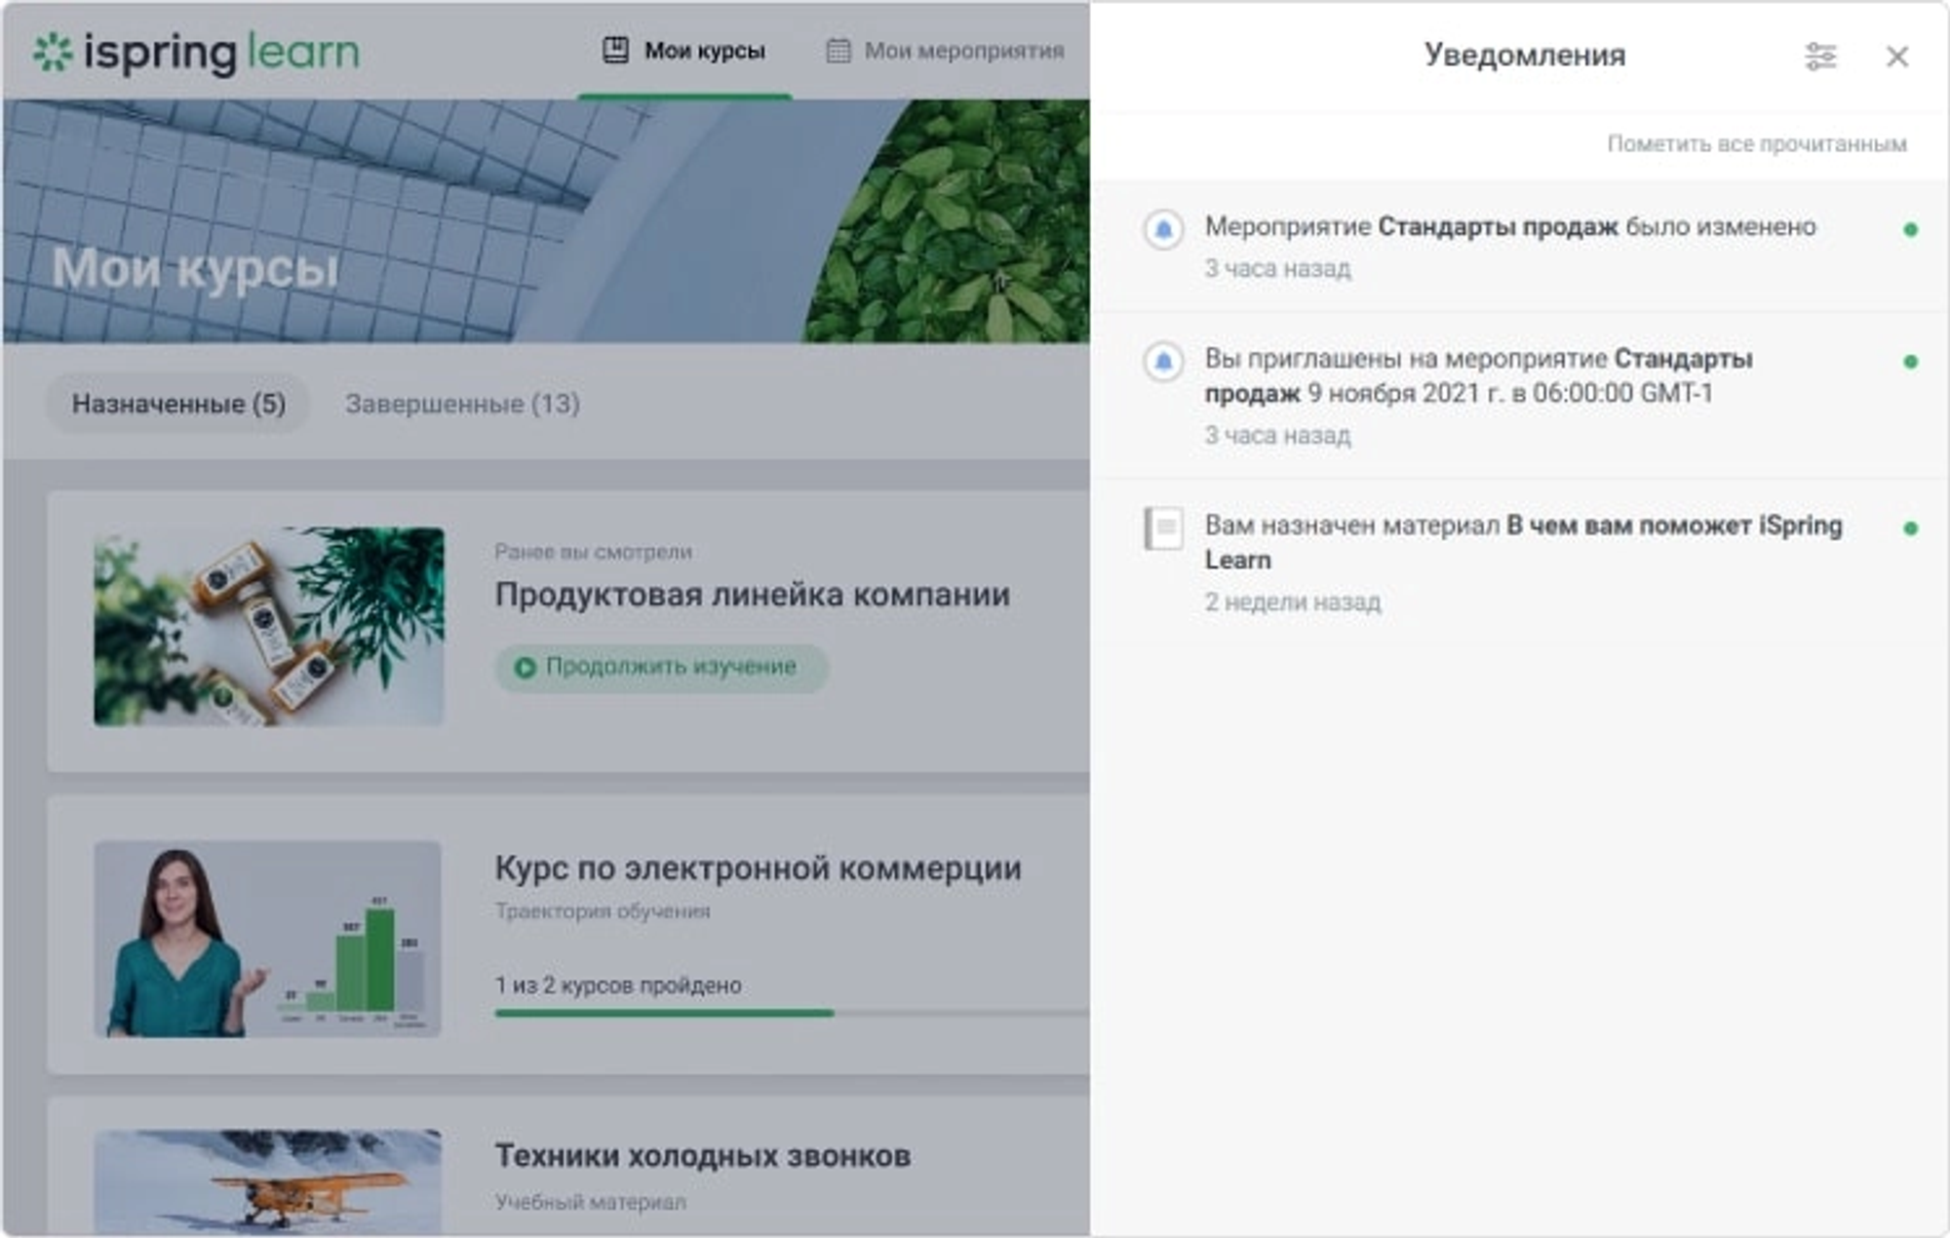This screenshot has height=1238, width=1950.
Task: Close the notifications panel
Action: [1895, 56]
